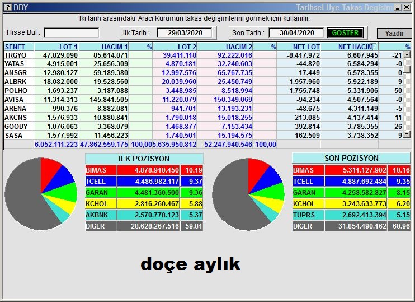Viewport: 415px width, 302px height.
Task: Select the POLHO row
Action: coord(203,91)
